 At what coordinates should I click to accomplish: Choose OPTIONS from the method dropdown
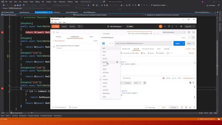(x=111, y=73)
